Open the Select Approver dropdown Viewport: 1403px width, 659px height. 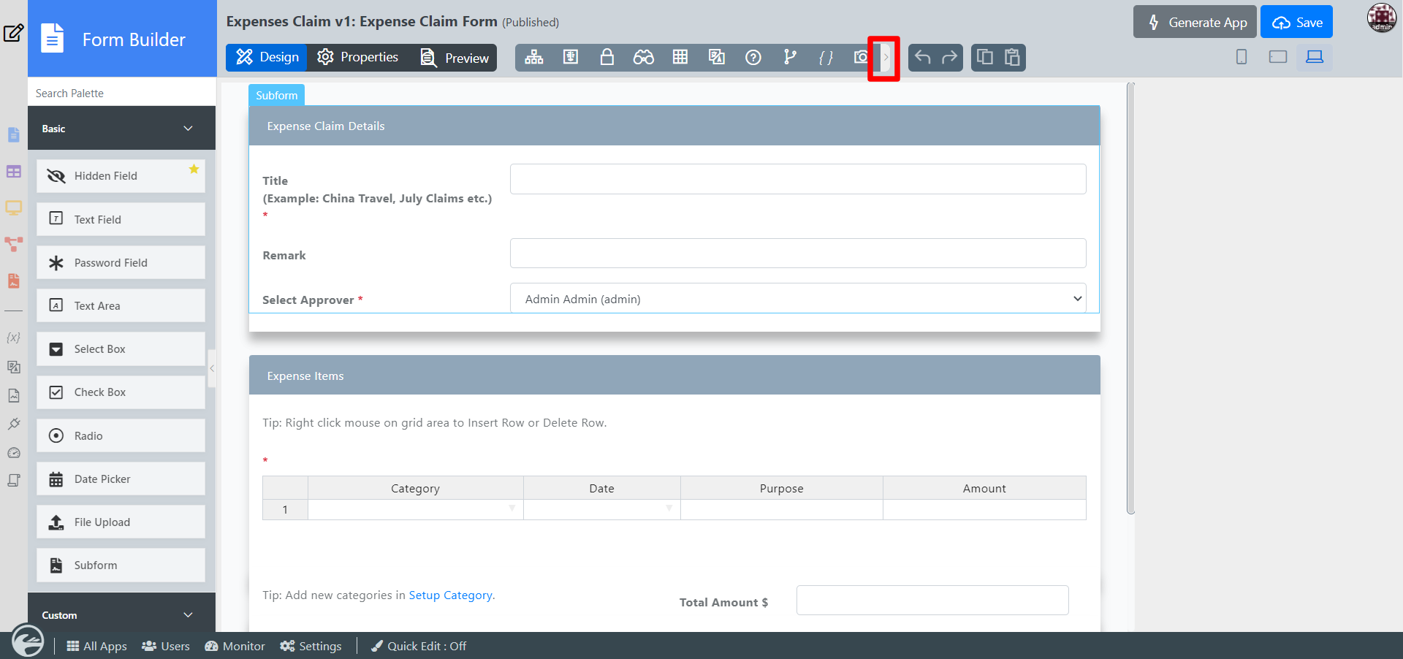798,298
